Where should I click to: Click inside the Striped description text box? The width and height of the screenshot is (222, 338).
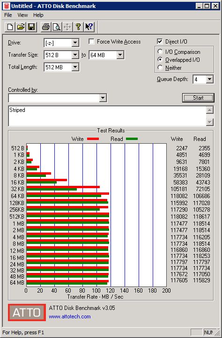click(107, 116)
